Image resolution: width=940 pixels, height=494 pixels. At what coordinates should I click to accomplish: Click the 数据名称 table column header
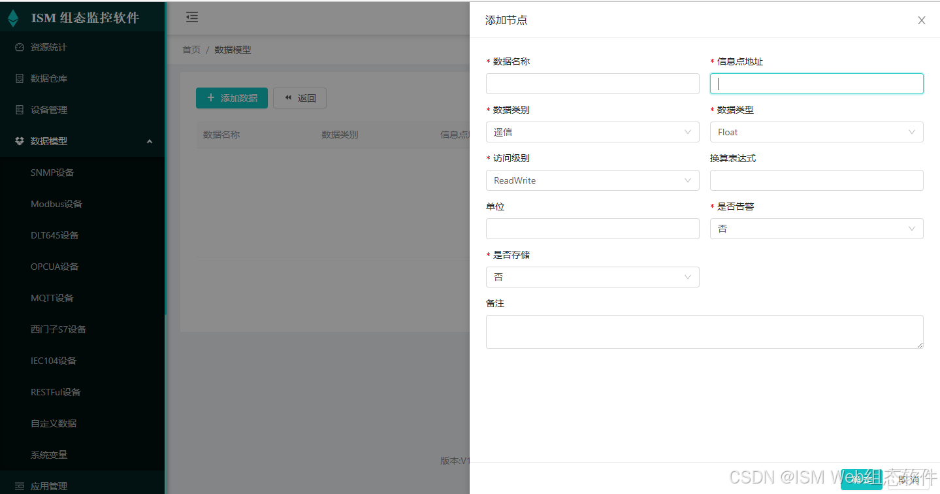point(221,135)
